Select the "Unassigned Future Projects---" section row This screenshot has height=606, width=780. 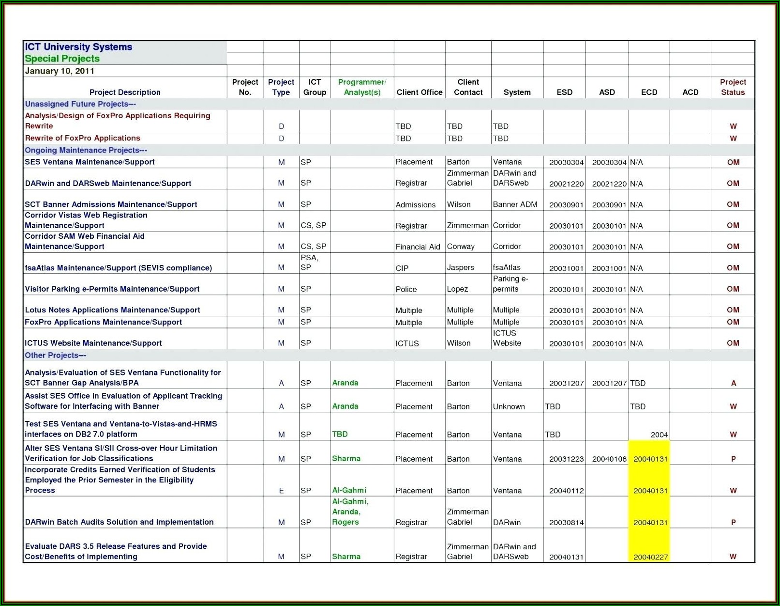[x=80, y=104]
